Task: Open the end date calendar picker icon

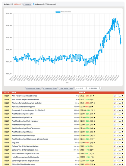Action: coord(99,88)
